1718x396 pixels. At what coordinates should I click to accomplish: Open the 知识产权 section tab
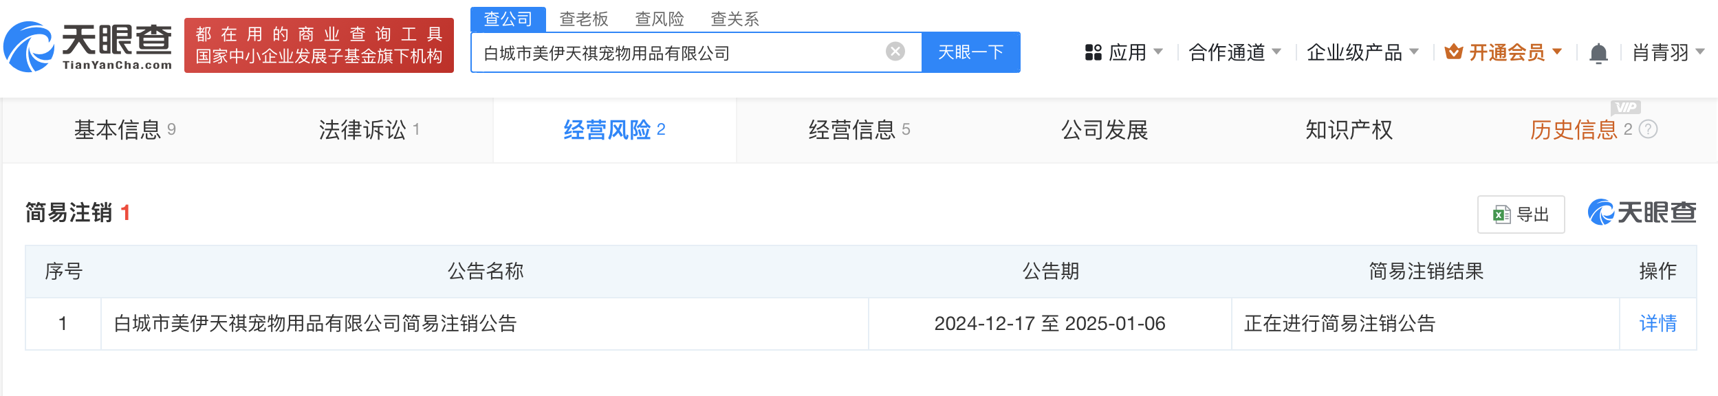(x=1349, y=129)
